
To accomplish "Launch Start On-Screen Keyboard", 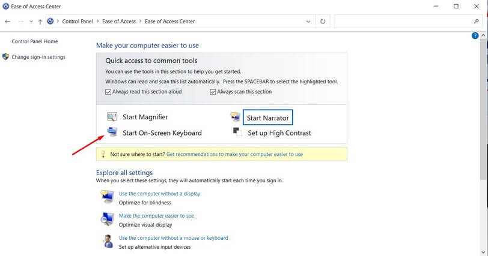I will (162, 133).
